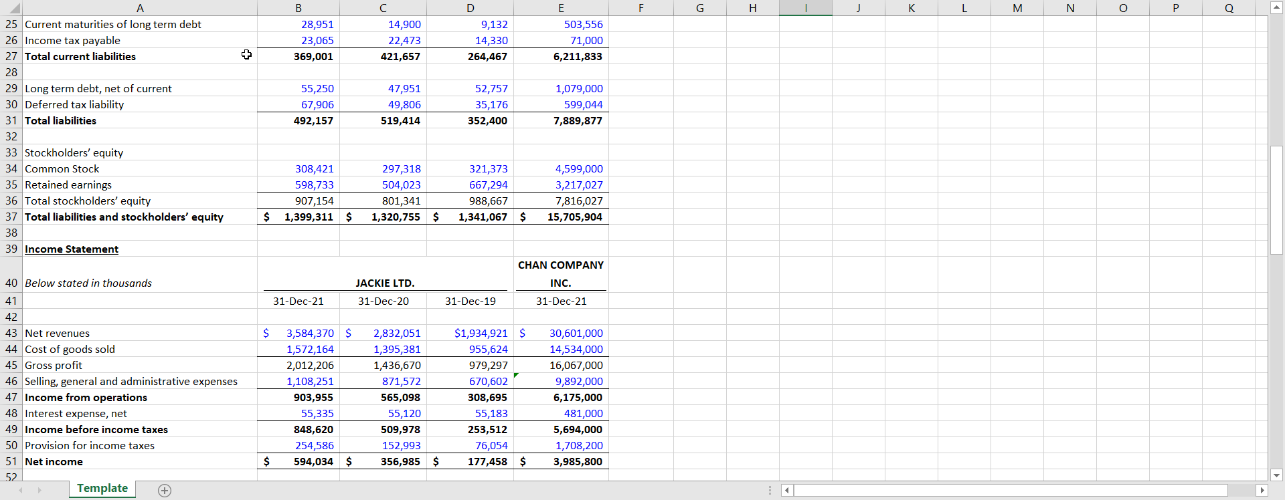
Task: Select the '31-Dec-20' date cell
Action: point(383,301)
